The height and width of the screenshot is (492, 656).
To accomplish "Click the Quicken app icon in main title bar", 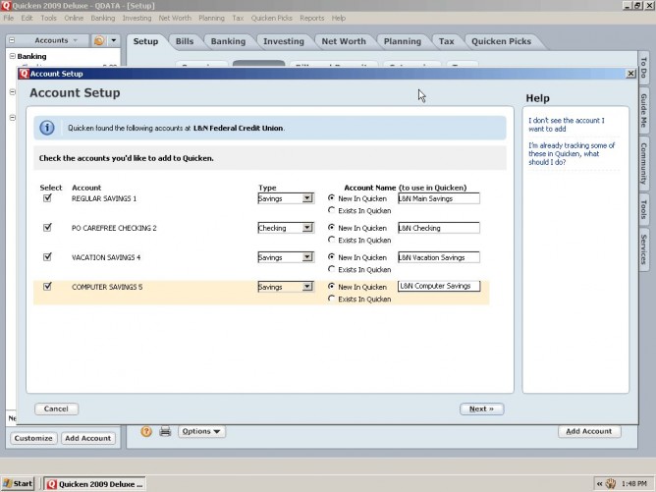I will [8, 5].
